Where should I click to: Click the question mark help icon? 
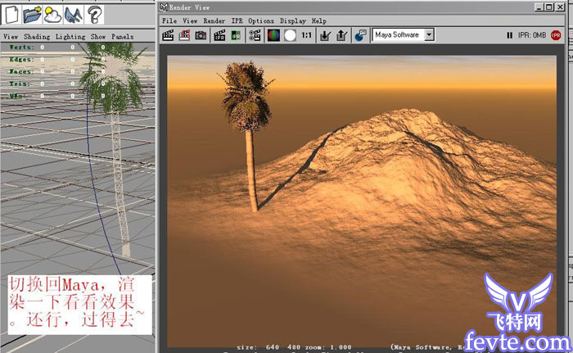(x=94, y=15)
